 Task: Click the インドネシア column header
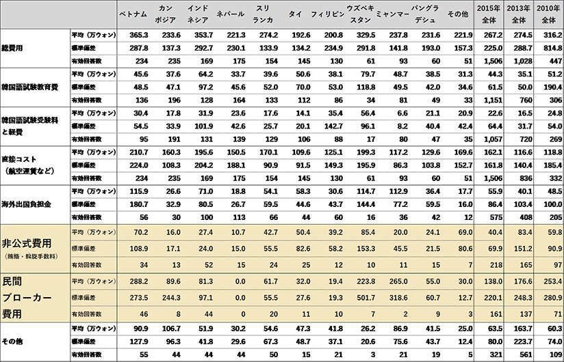[198, 14]
